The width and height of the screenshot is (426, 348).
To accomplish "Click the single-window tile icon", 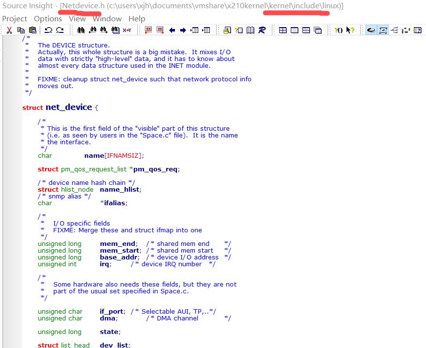I will click(x=295, y=30).
